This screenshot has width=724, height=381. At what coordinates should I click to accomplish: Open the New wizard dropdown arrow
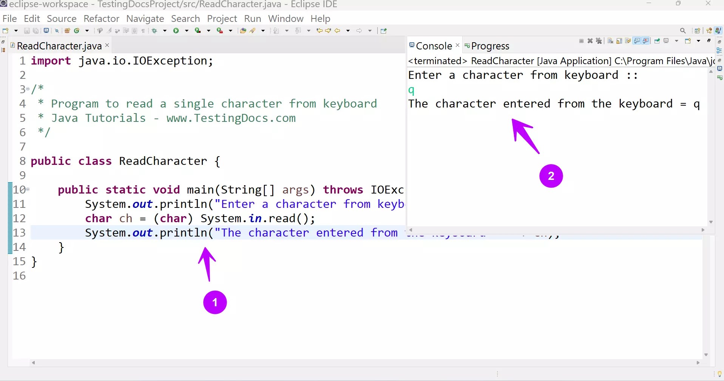pos(16,31)
